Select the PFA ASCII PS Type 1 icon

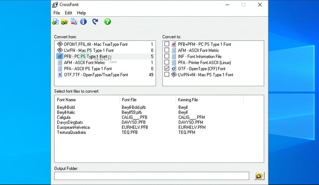(60, 69)
